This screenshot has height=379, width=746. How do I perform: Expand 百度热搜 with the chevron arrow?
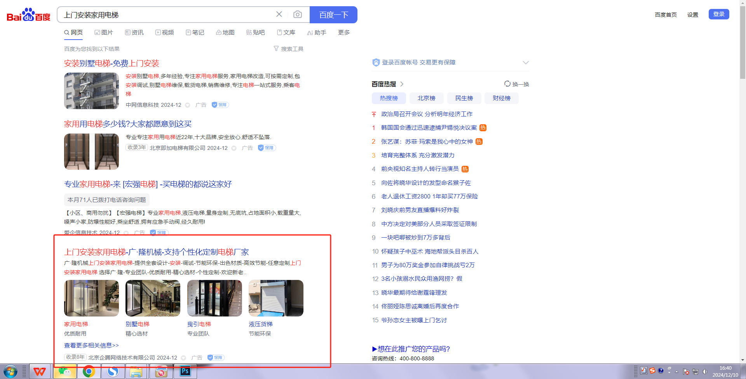(x=402, y=84)
